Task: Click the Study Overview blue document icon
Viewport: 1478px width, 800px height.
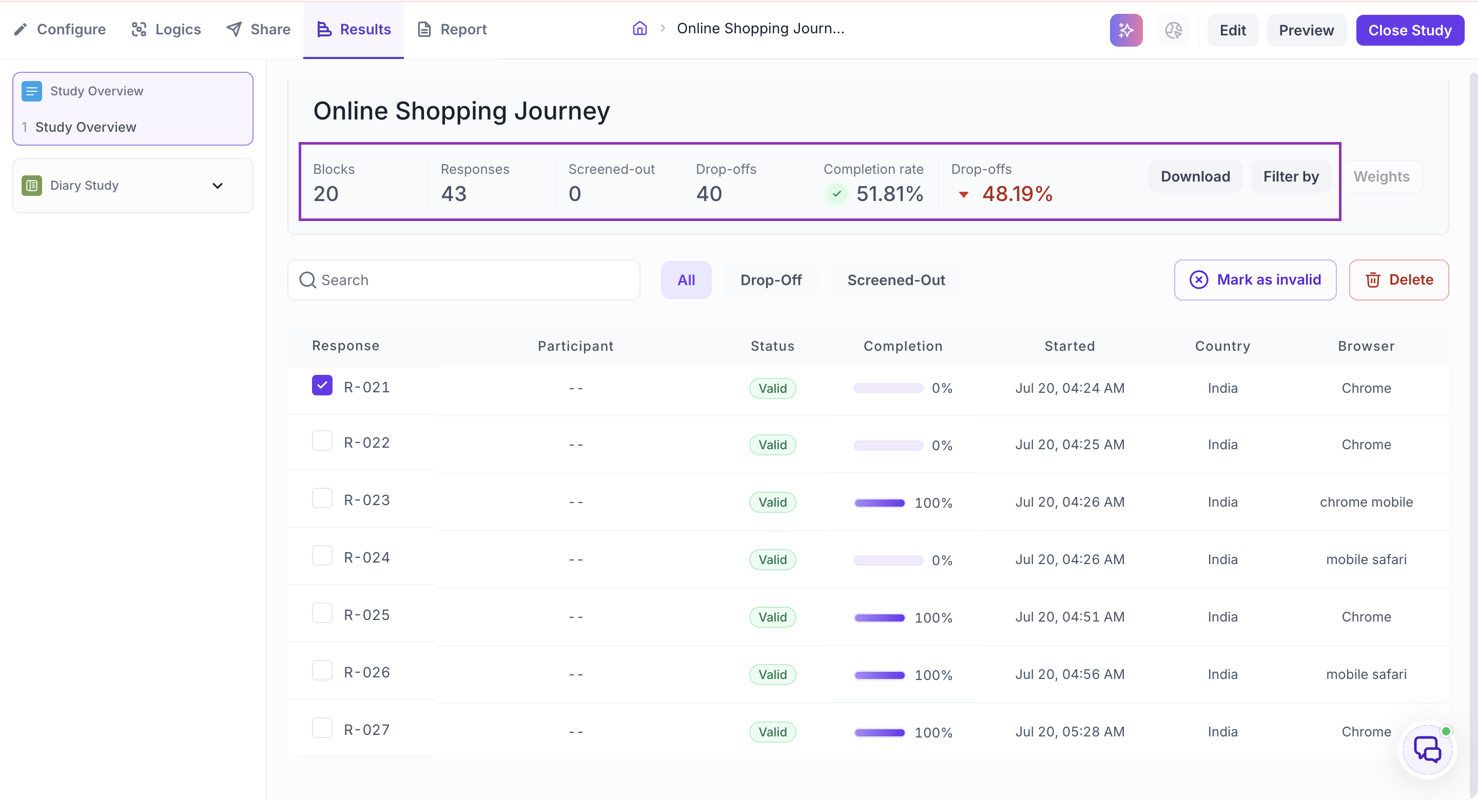Action: (31, 91)
